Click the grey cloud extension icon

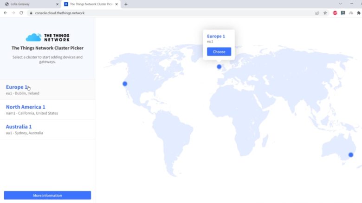tap(351, 13)
